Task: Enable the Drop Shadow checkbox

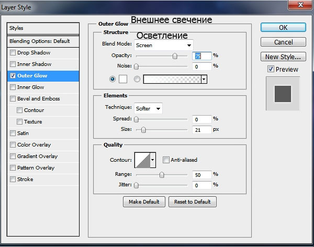Action: 13,53
